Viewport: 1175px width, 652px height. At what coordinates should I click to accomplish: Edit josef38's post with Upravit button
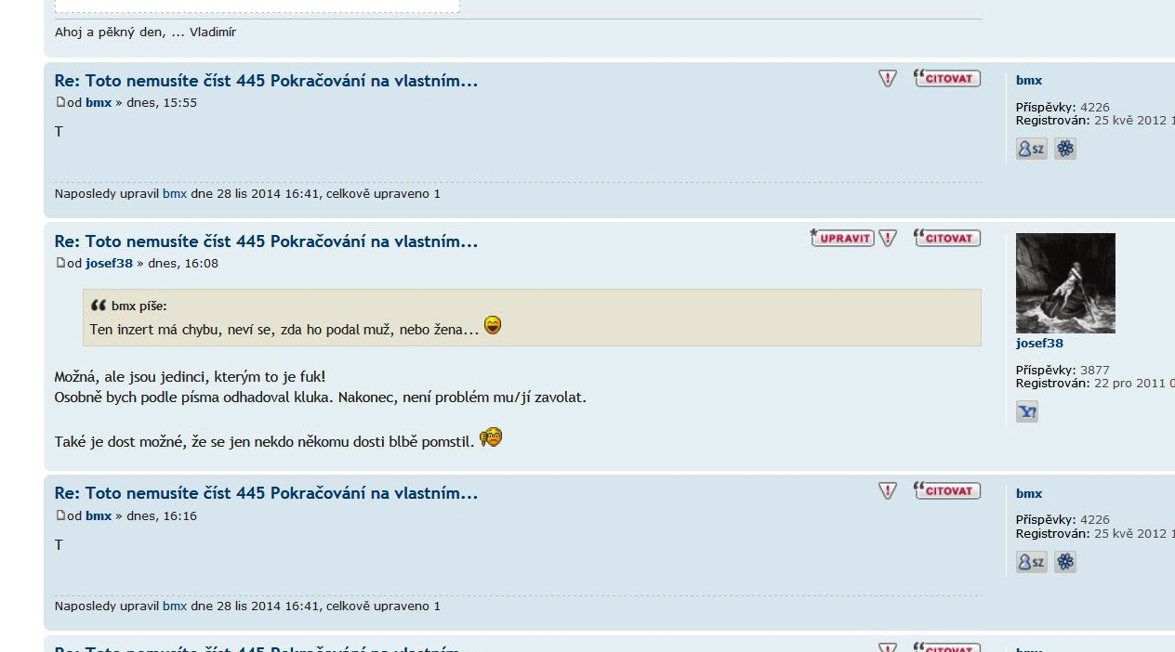[x=842, y=239]
